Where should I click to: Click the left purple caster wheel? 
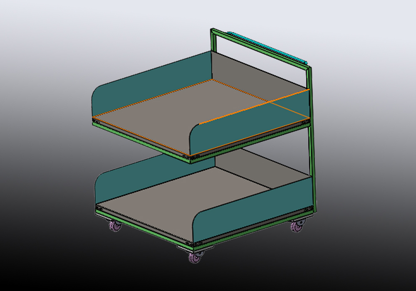coord(114,226)
